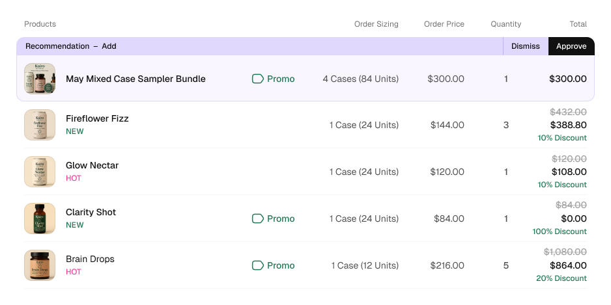Screen dimensions: 611x305
Task: Open the May Mixed Case Sampler Bundle thumbnail
Action: (x=40, y=79)
